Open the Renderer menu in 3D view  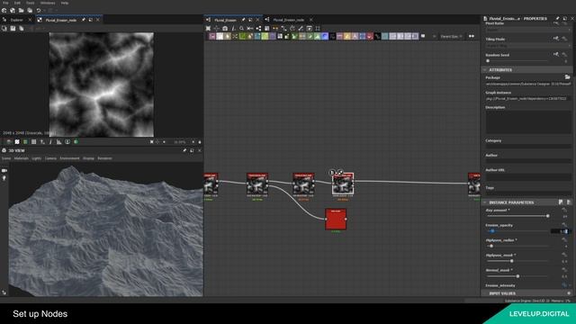tap(104, 158)
